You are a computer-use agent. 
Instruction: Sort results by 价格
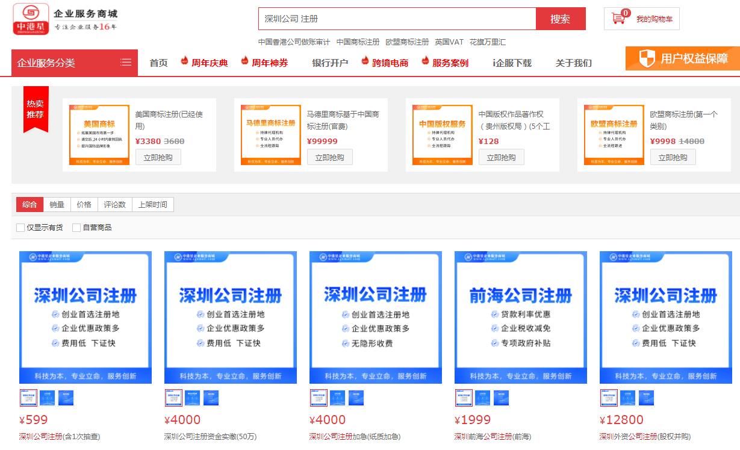click(84, 205)
